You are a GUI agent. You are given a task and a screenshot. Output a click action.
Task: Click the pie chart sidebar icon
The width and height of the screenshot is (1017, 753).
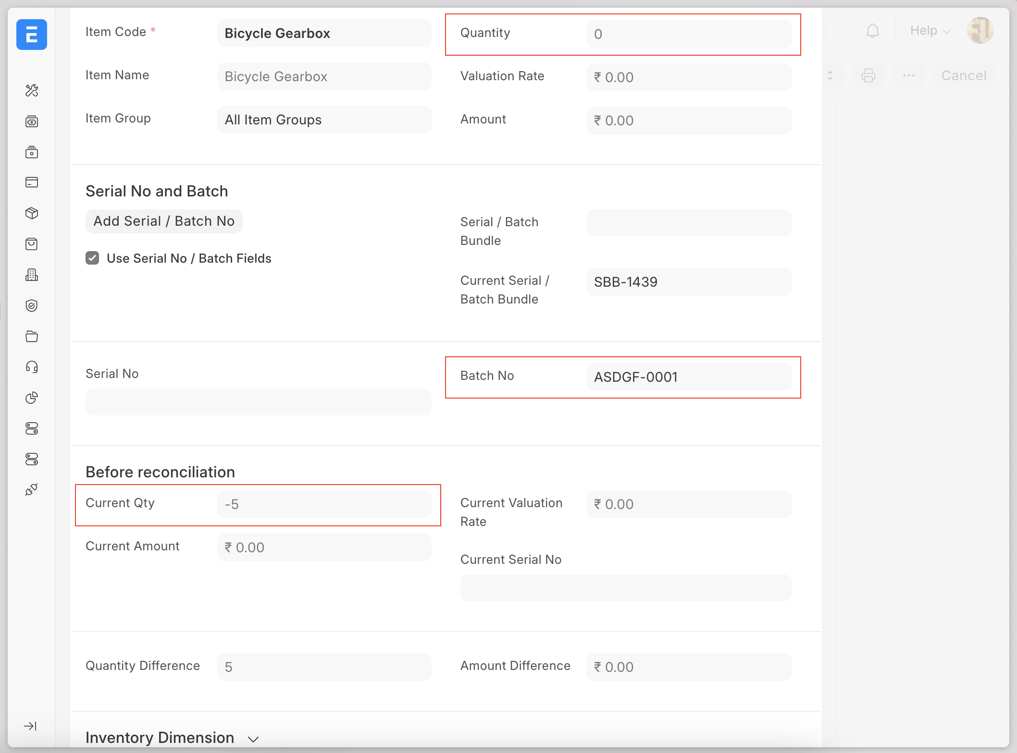(x=32, y=398)
